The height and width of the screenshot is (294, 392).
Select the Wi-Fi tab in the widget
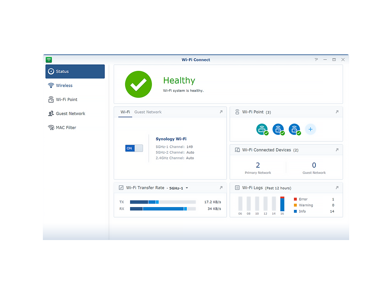pyautogui.click(x=125, y=112)
